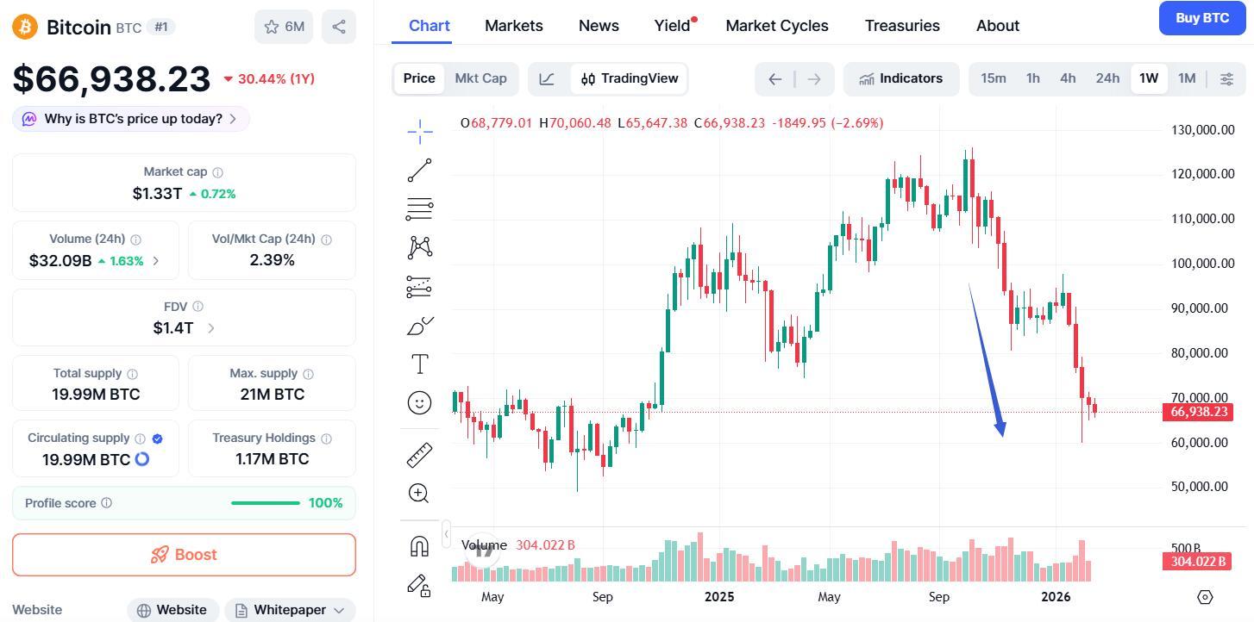Image resolution: width=1254 pixels, height=622 pixels.
Task: Expand the FDV details chevron
Action: 211,328
